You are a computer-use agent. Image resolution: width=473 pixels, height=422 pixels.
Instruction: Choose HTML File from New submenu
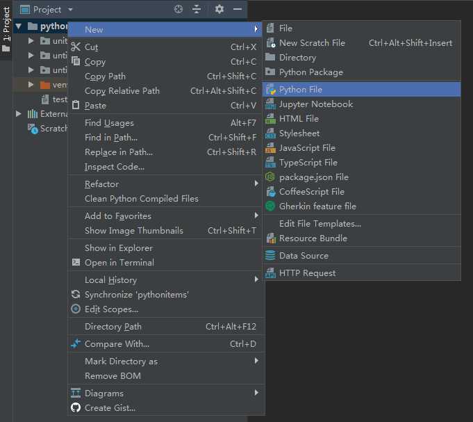coord(299,119)
